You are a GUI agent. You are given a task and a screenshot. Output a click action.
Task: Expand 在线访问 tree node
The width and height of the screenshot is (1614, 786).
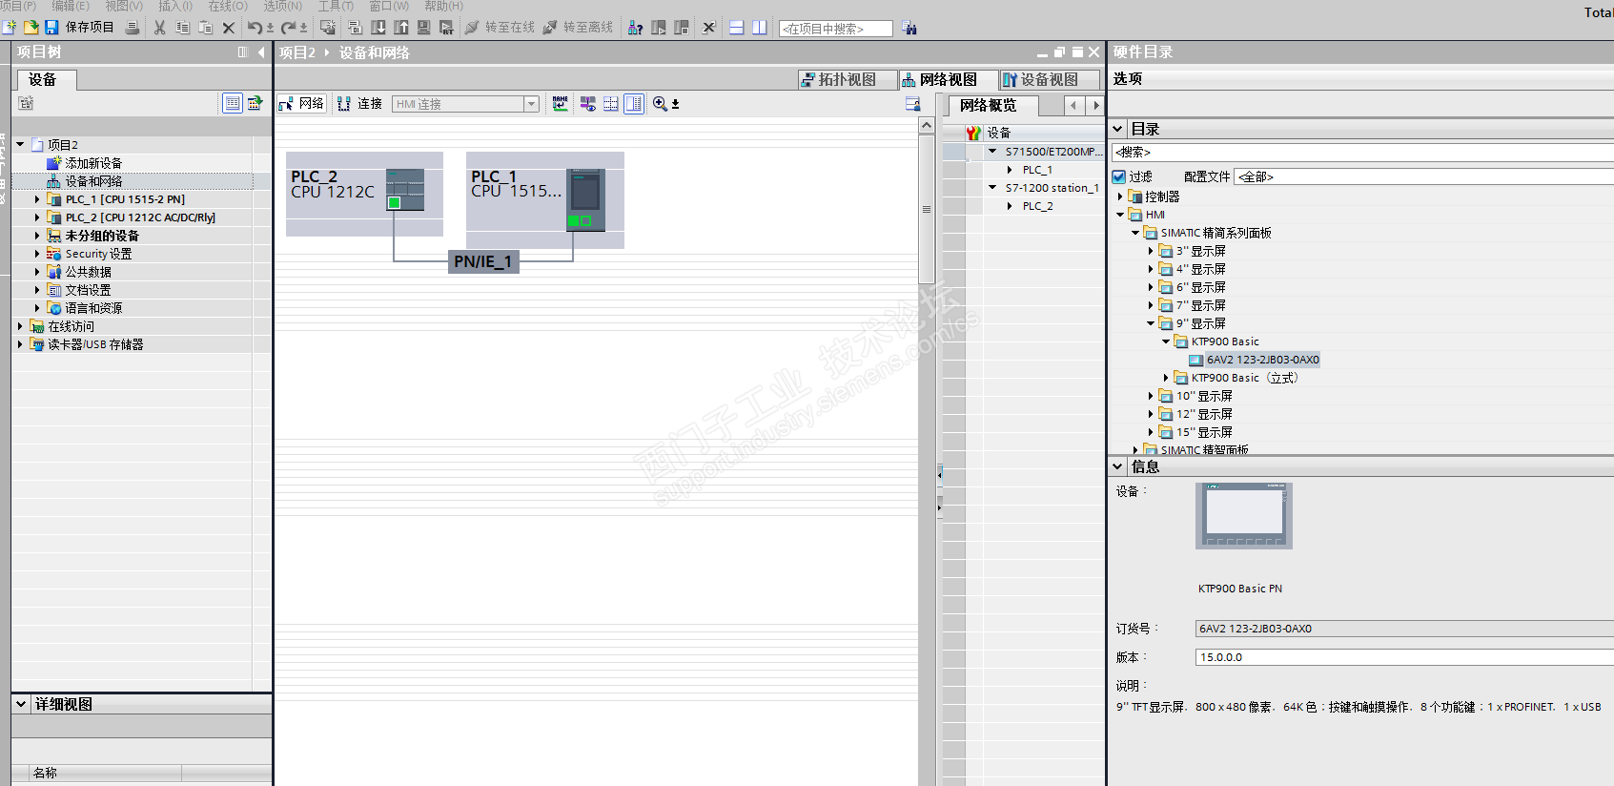(20, 326)
